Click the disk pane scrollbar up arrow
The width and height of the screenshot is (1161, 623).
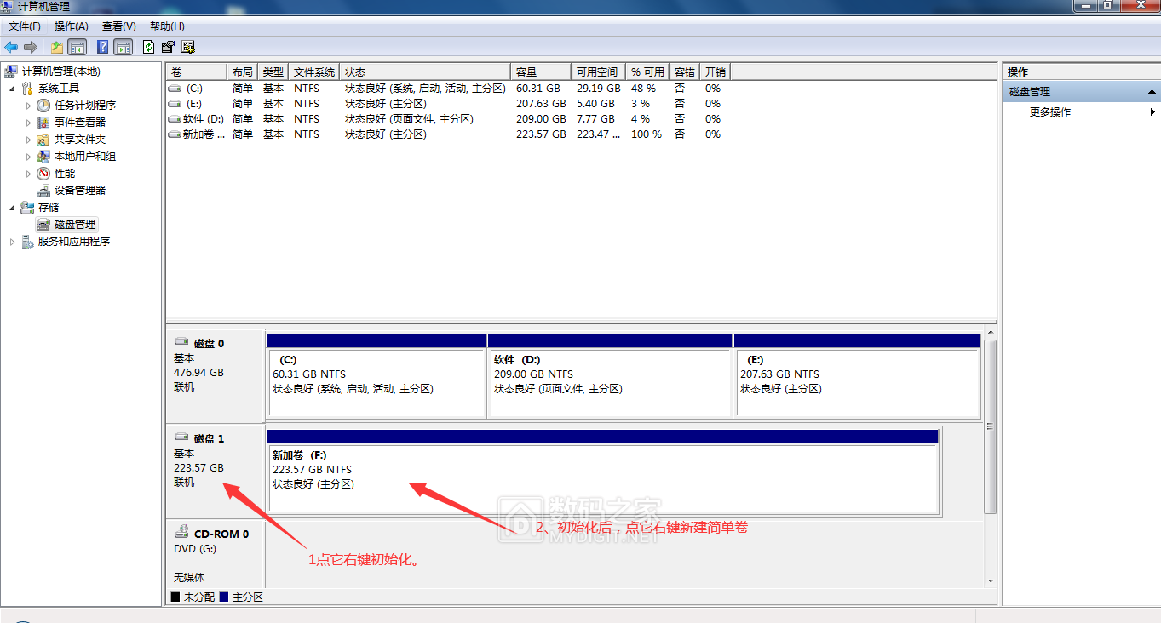click(990, 334)
